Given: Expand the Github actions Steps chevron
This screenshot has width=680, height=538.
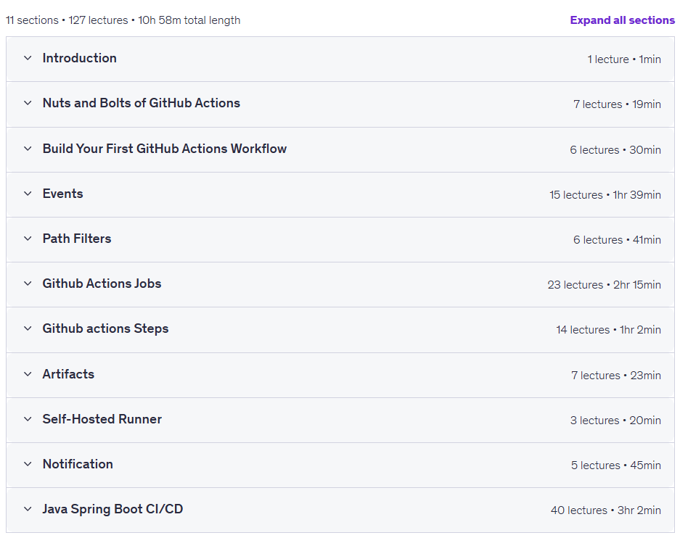Looking at the screenshot, I should pyautogui.click(x=28, y=328).
